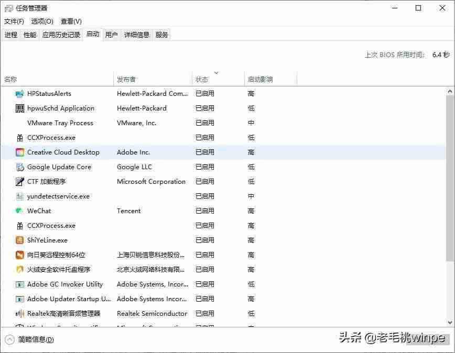Click the scrollbar up arrow
This screenshot has width=455, height=353.
(450, 92)
